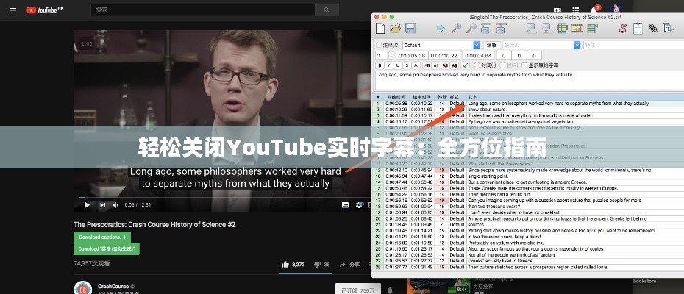Viewport: 684px width, 294px height.
Task: Select row 'Preferably on vellum with metallic ink.'
Action: [528, 243]
